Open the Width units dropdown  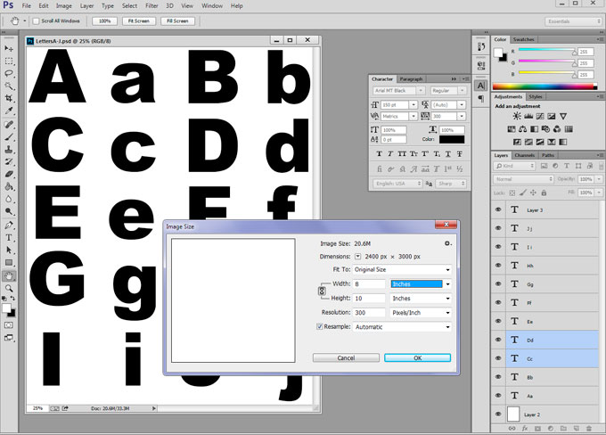point(421,283)
